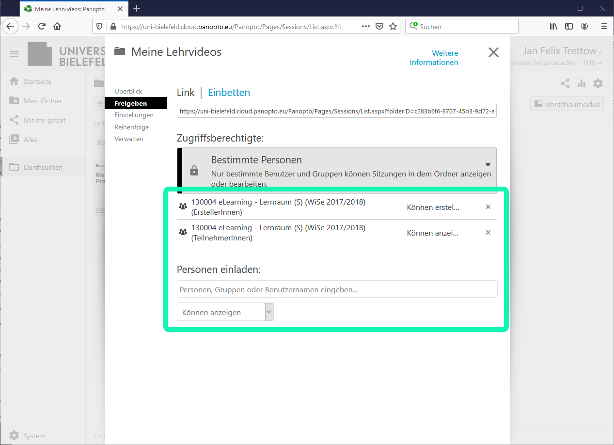The image size is (614, 445).
Task: Change ErstellerInnen permission Können erstellen
Action: [433, 207]
